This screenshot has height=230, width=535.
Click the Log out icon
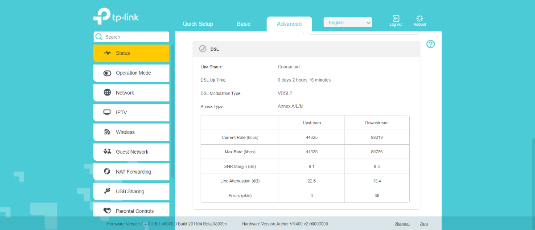[396, 18]
